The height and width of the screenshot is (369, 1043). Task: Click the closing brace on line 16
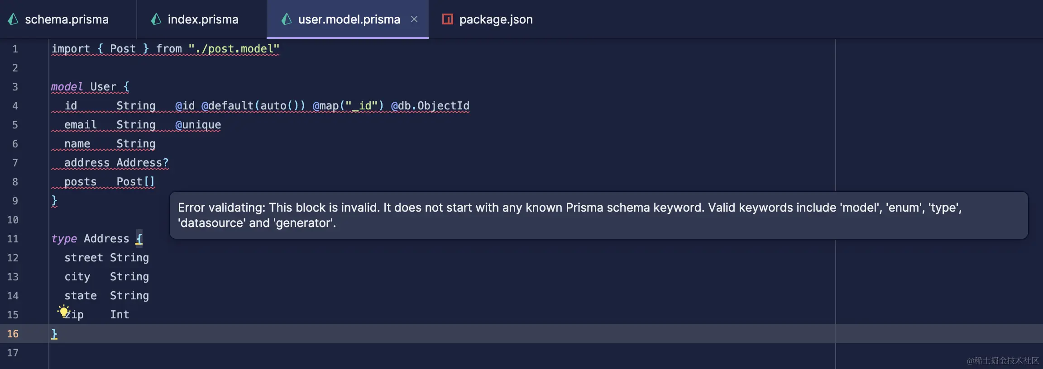pyautogui.click(x=54, y=334)
